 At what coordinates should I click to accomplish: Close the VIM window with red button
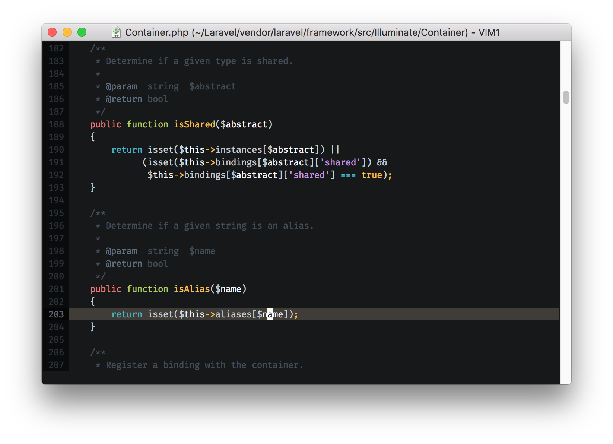pyautogui.click(x=52, y=32)
